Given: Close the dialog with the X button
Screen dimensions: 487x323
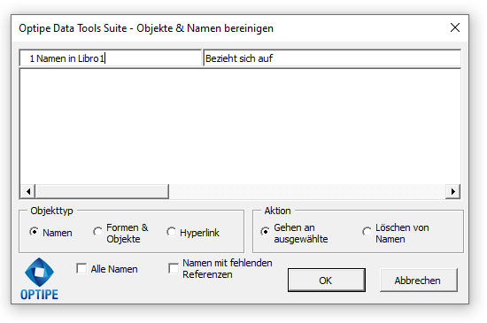Looking at the screenshot, I should 455,27.
